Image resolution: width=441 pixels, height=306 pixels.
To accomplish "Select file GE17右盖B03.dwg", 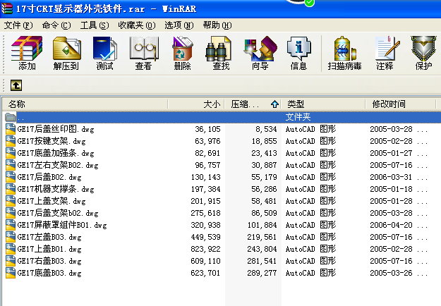I will (49, 261).
